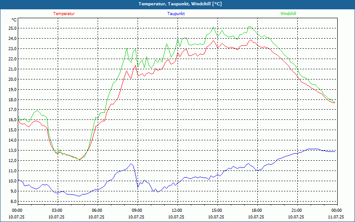This screenshot has height=222, width=355.
Task: Click the 21:00 time axis label
Action: coord(297,210)
